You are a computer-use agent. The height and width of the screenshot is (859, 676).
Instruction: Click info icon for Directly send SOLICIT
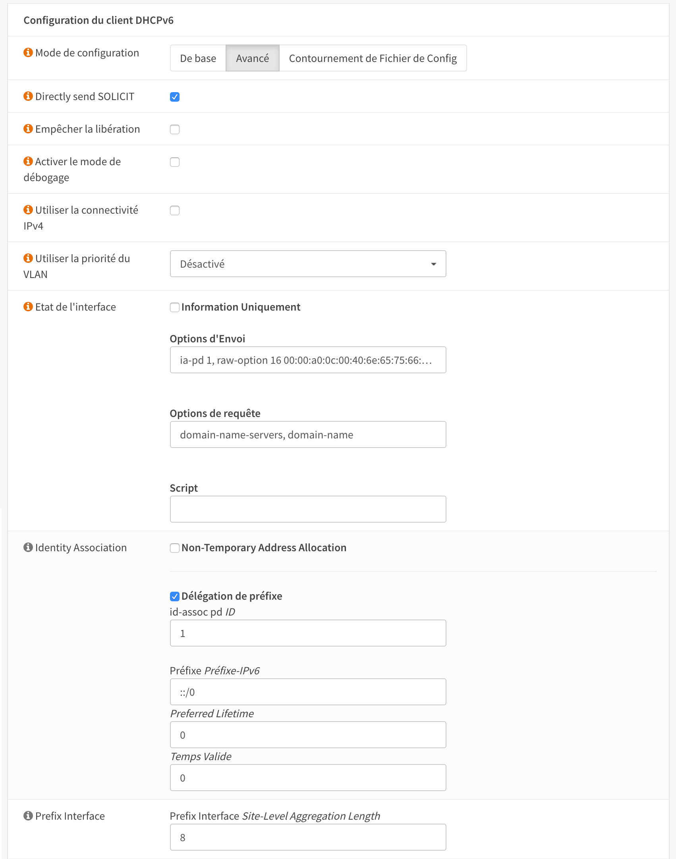pos(28,96)
